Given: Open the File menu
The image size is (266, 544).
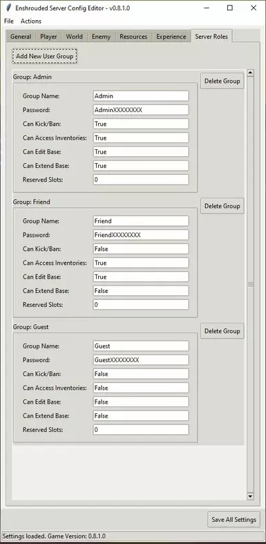Looking at the screenshot, I should (x=9, y=21).
